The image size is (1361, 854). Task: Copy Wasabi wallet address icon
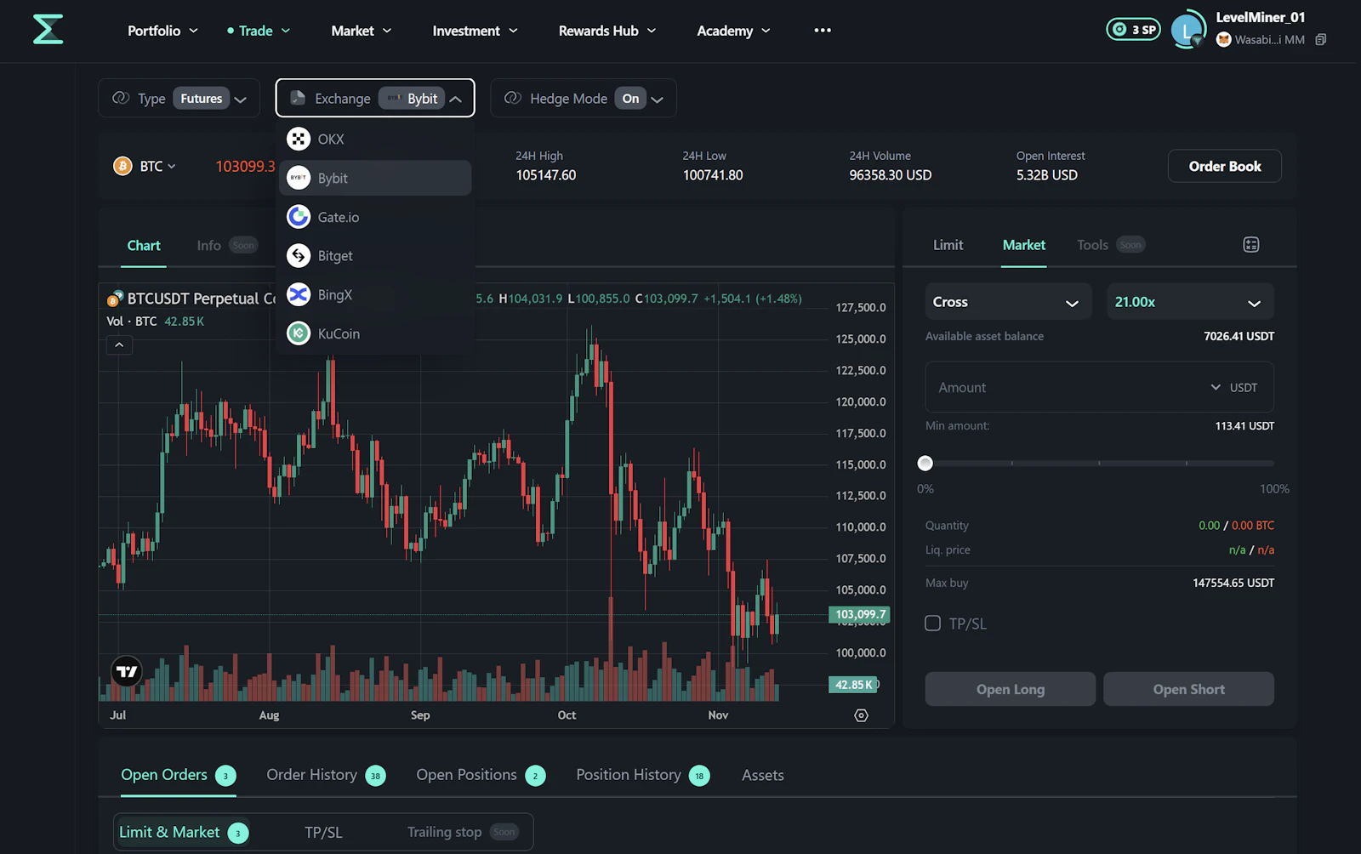[x=1320, y=40]
